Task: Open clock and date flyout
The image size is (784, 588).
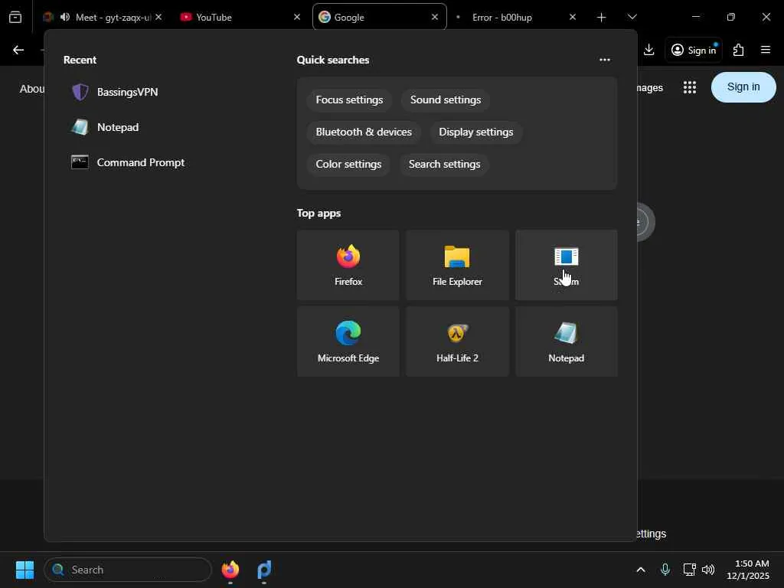Action: coord(748,570)
